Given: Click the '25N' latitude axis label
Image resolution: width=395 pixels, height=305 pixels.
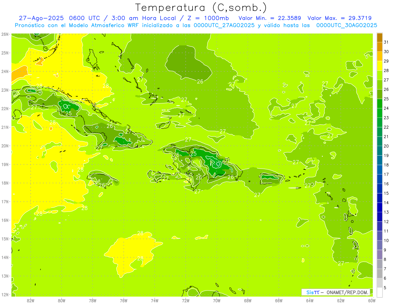Looking at the screenshot, I should pos(5,53).
